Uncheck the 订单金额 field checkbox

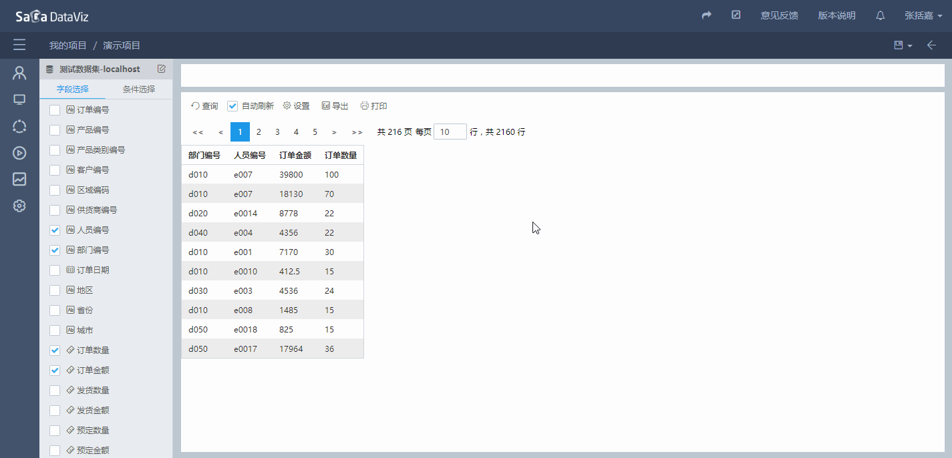55,371
